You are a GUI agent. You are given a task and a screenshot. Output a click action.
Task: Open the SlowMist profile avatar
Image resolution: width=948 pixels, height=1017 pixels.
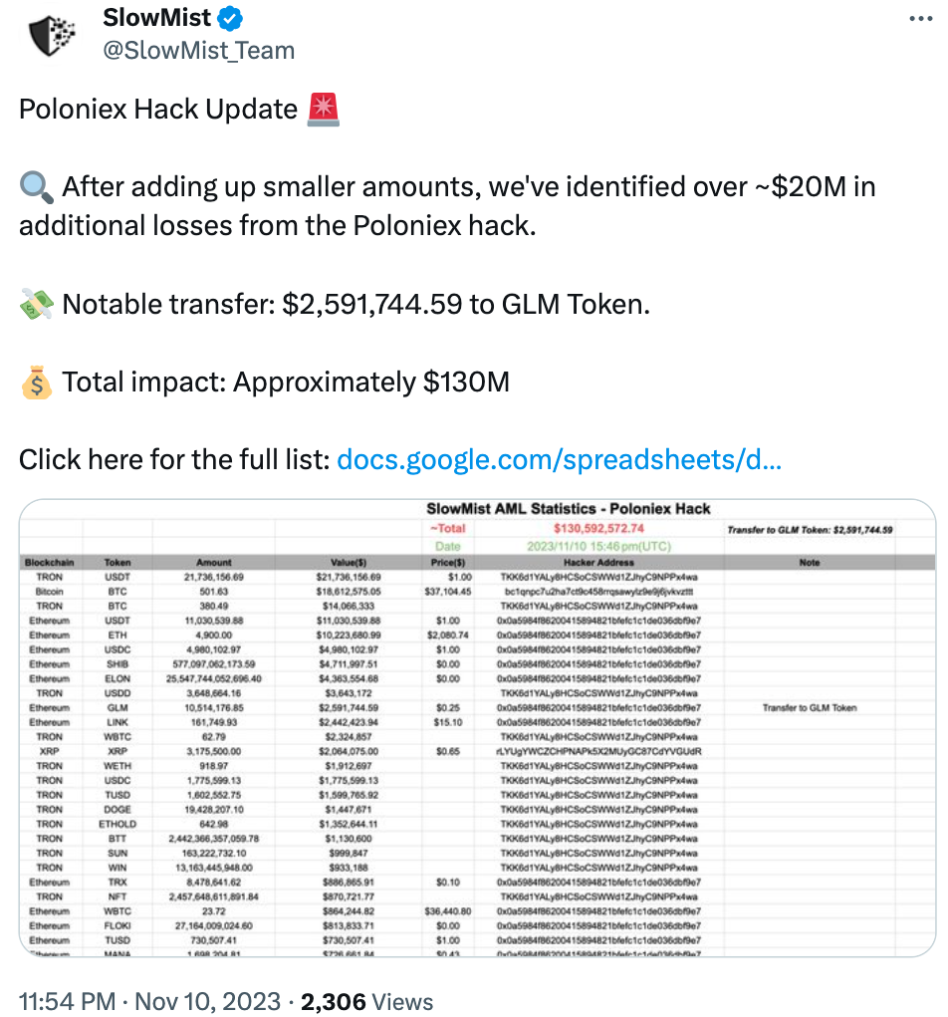click(x=52, y=35)
